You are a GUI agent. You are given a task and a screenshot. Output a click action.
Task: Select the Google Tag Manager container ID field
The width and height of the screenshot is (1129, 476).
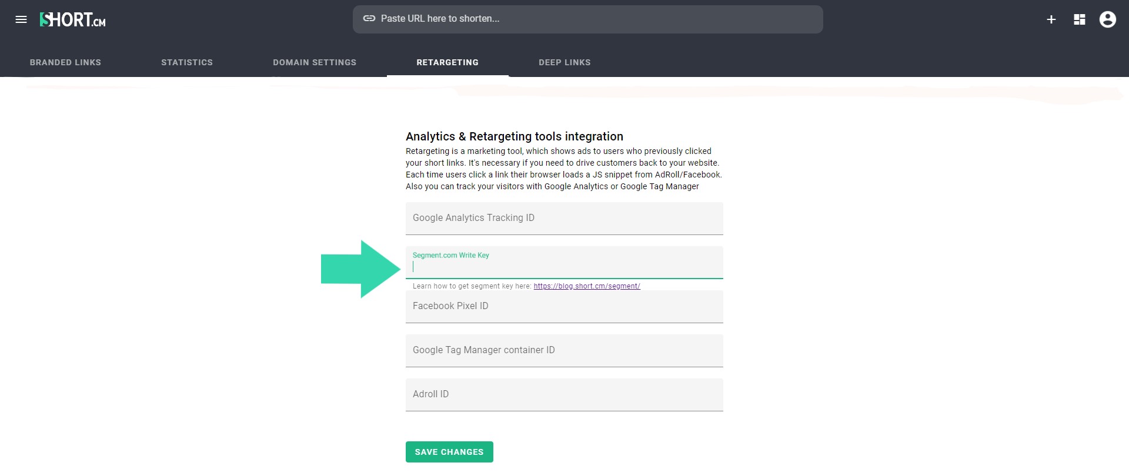(x=564, y=350)
